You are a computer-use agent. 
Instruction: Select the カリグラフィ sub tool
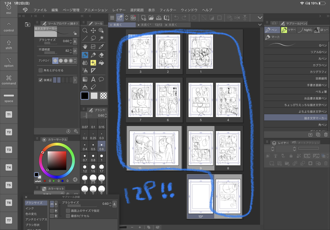(x=296, y=72)
